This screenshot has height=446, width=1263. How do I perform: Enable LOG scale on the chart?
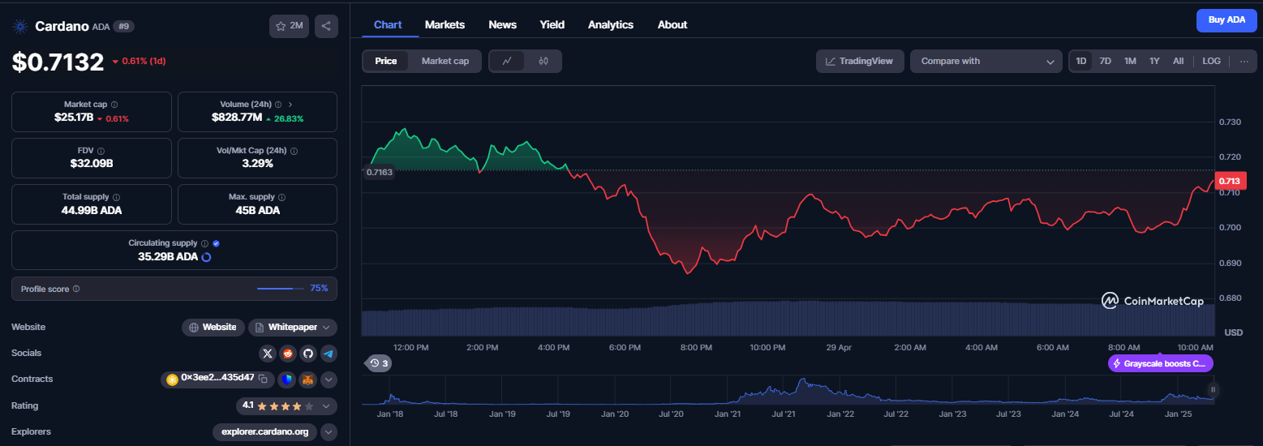pos(1211,61)
